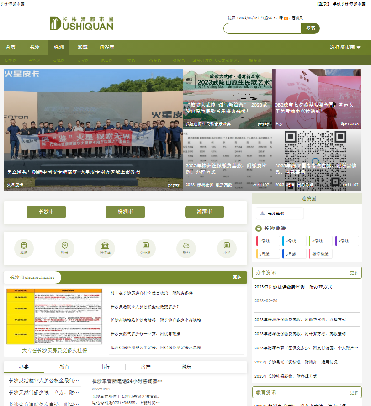Open 长沙天然气多少钱一立方 article in the 长沙市 list
Viewport: 371px width, 406px height.
[146, 334]
